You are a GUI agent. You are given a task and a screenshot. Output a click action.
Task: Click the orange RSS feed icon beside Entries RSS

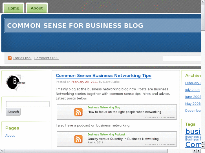click(10, 58)
